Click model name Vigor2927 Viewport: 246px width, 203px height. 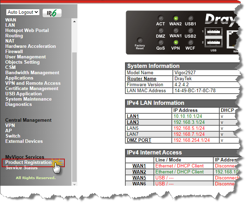click(185, 72)
